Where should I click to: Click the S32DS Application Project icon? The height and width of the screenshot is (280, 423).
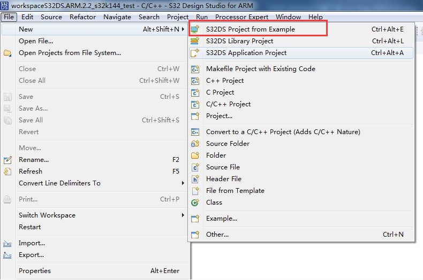[195, 53]
